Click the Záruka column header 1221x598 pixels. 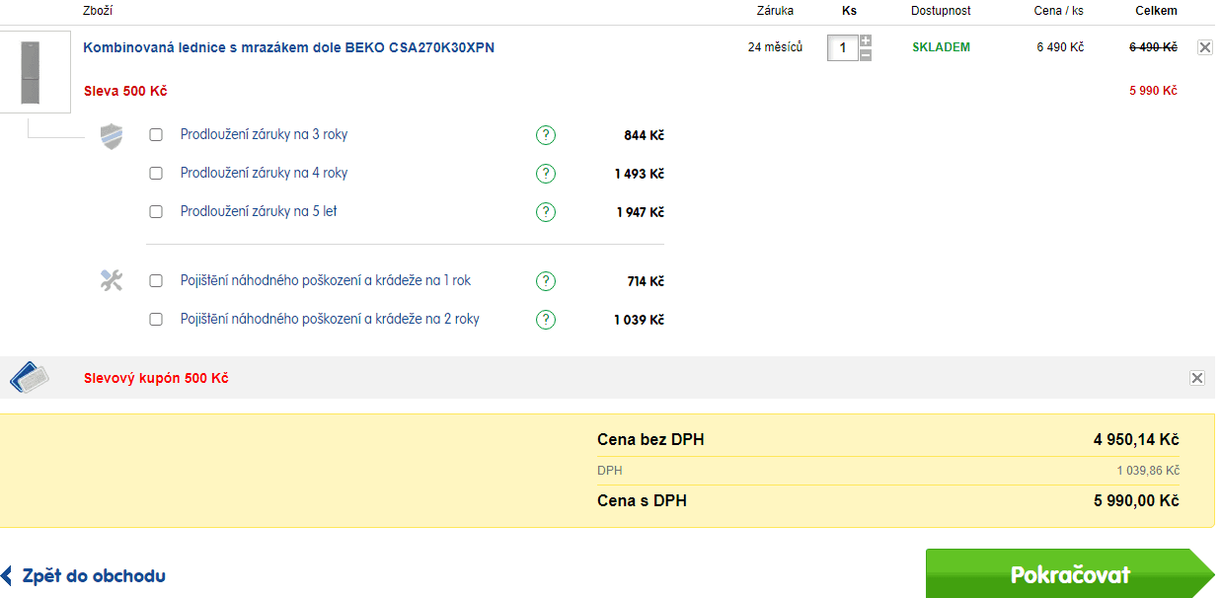pos(775,11)
